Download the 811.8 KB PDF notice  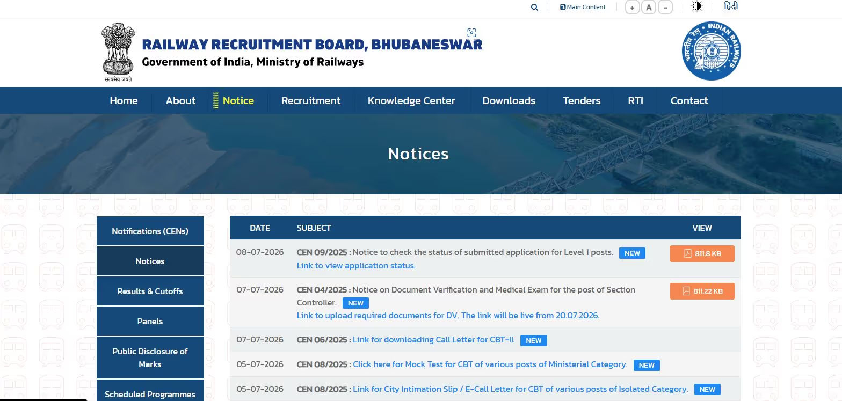[702, 253]
